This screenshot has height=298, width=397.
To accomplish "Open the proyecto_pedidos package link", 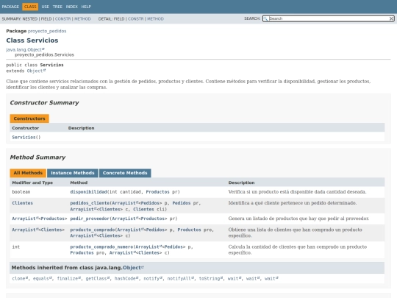I will click(x=47, y=31).
